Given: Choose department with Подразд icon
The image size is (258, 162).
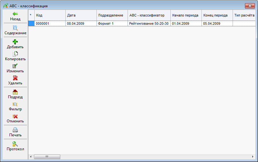Looking at the screenshot, I should [x=15, y=94].
